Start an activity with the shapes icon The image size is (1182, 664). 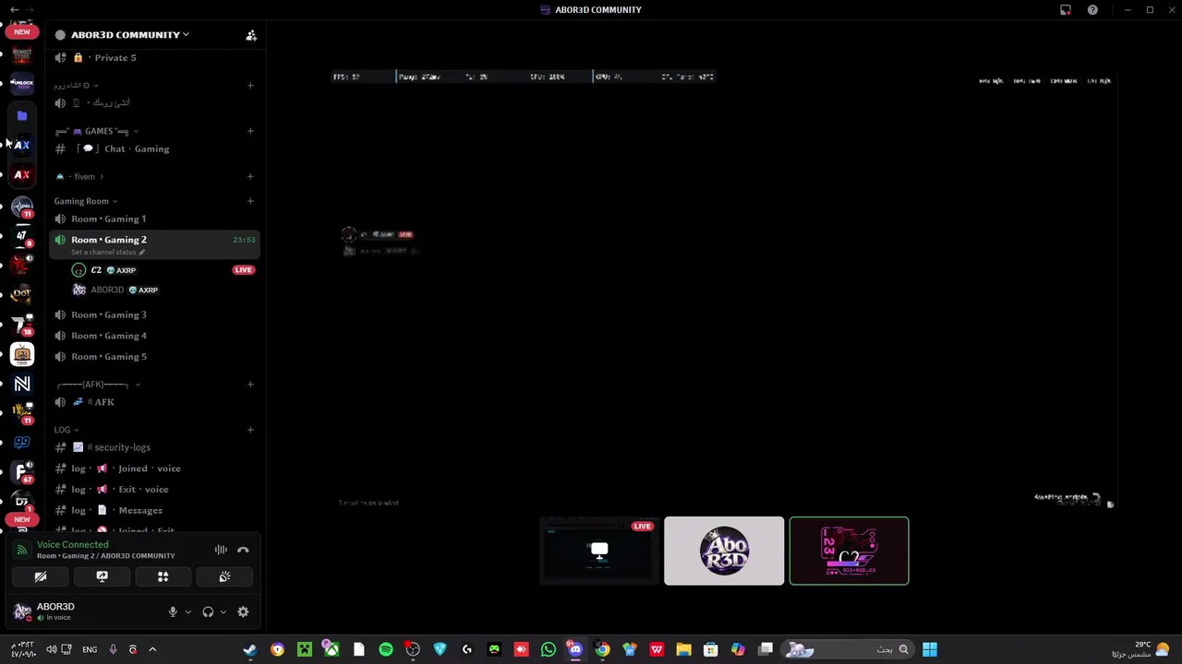[163, 576]
